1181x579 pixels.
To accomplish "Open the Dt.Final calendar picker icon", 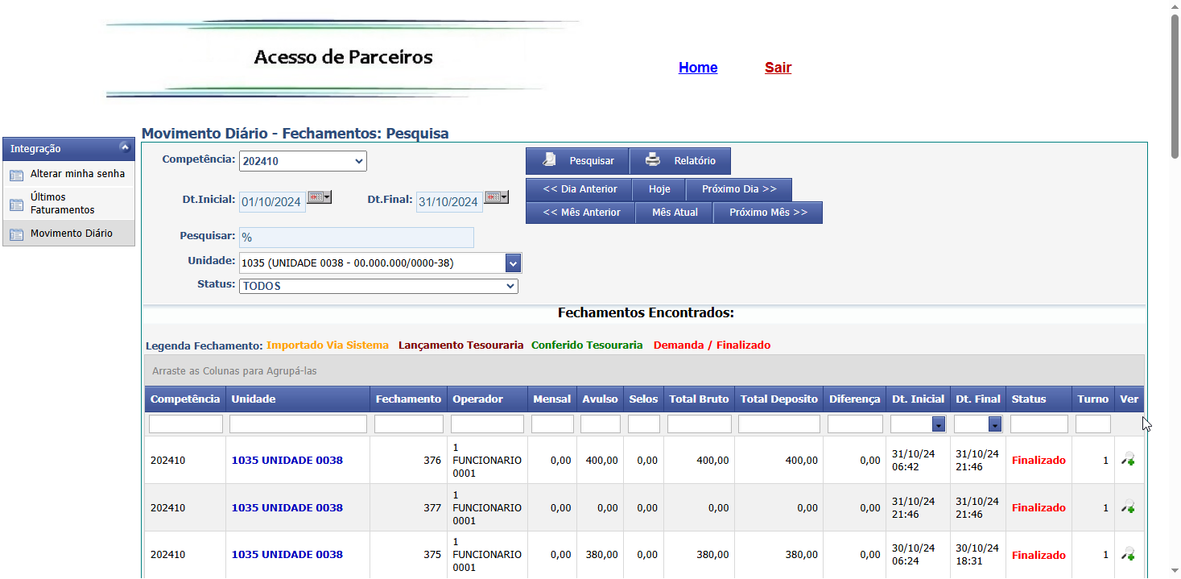I will click(x=497, y=197).
